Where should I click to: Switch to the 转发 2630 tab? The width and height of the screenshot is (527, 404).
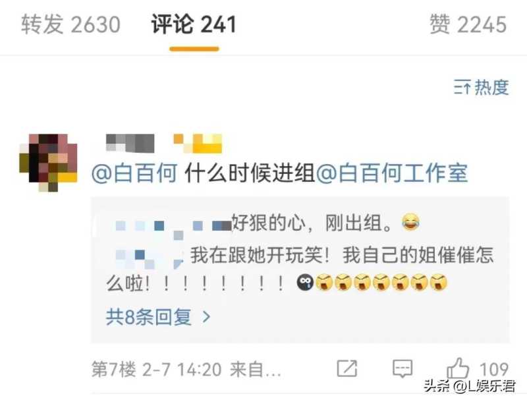point(70,24)
